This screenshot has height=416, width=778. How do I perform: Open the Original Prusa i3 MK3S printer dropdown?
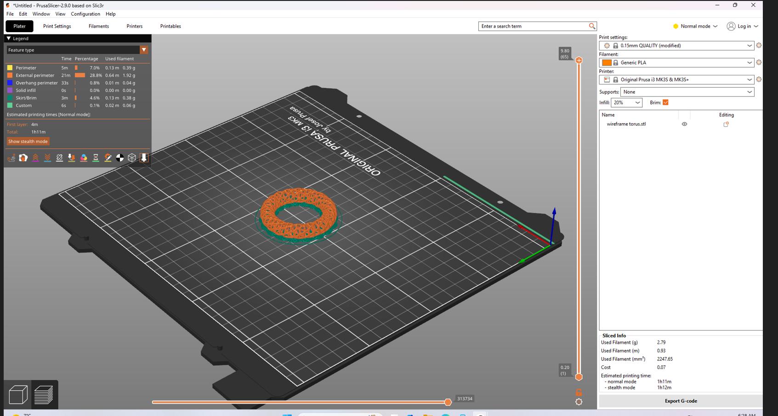pos(676,80)
